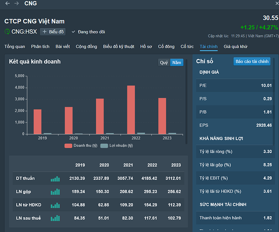Screen dimensions: 279x232
Task: Click the ĐỊNH GIÁ section heading
Action: [x=209, y=72]
